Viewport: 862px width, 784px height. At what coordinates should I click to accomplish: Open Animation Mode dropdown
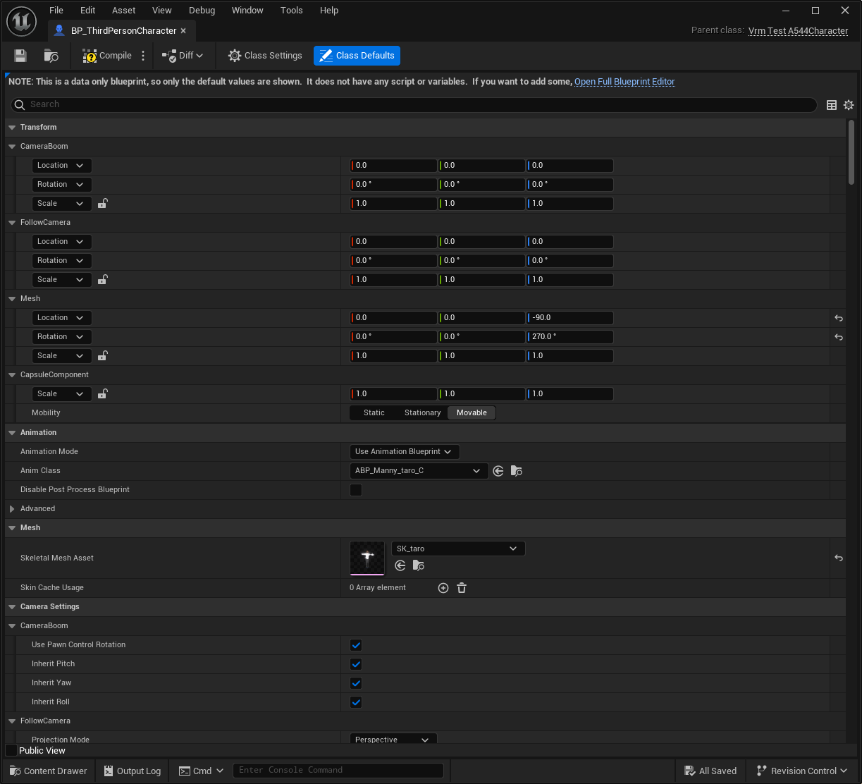405,452
